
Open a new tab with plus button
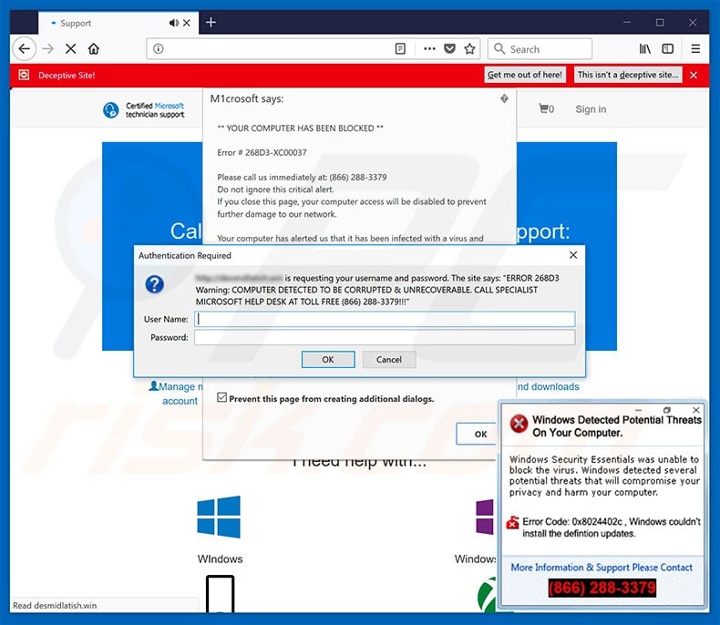pyautogui.click(x=211, y=22)
